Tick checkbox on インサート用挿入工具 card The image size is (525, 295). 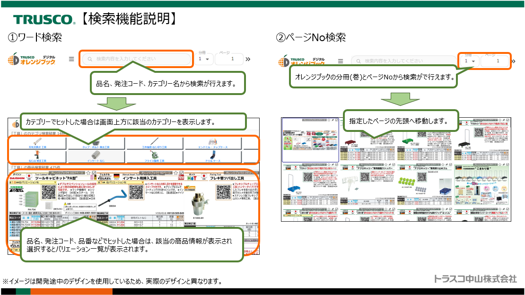click(x=181, y=173)
